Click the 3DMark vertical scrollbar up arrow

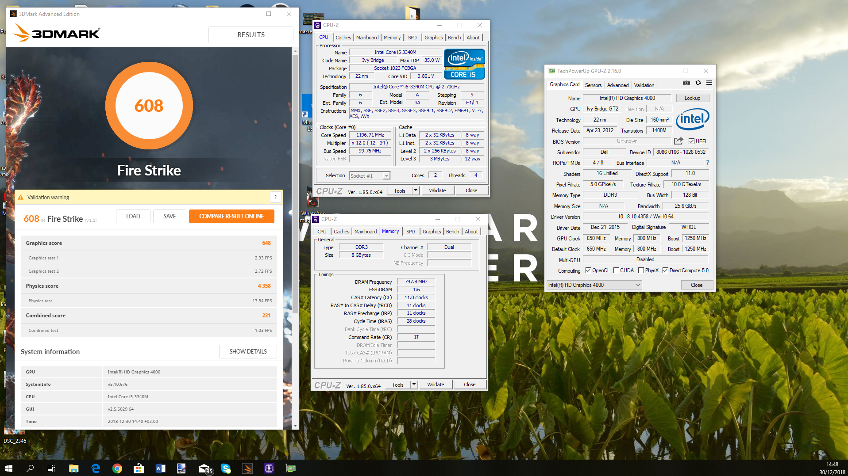295,51
